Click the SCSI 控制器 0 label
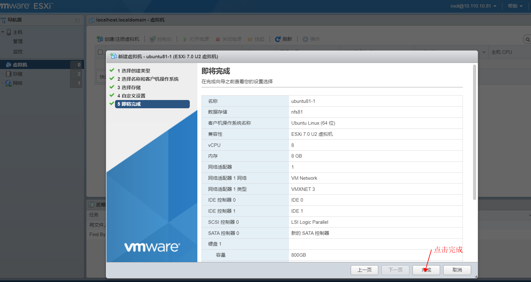This screenshot has height=282, width=531. point(223,222)
